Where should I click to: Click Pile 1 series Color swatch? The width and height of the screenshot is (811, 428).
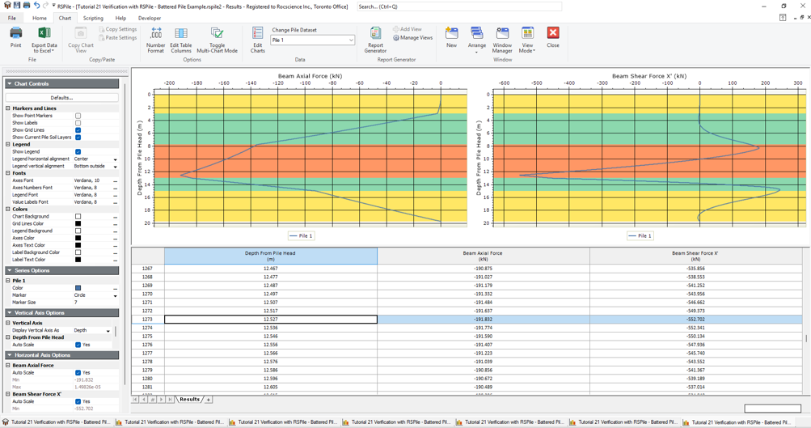[78, 288]
